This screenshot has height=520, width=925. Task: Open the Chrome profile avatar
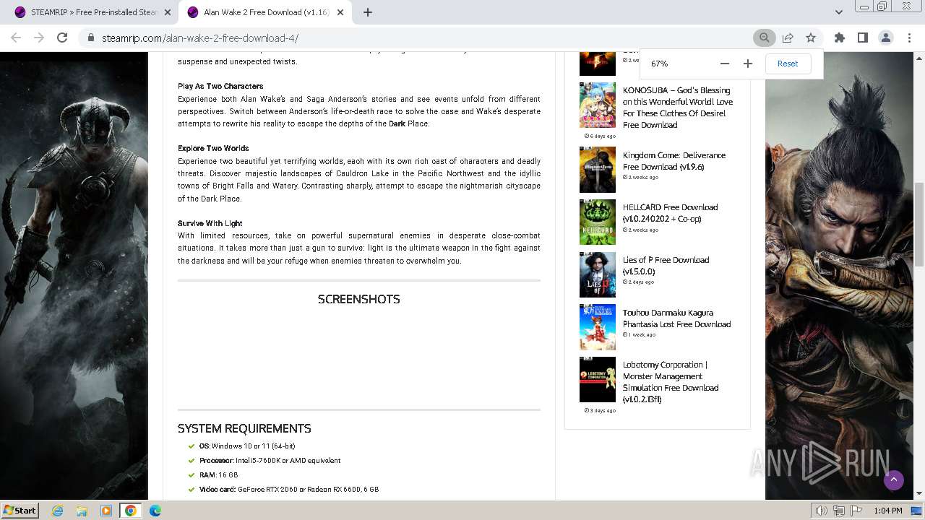click(x=885, y=38)
